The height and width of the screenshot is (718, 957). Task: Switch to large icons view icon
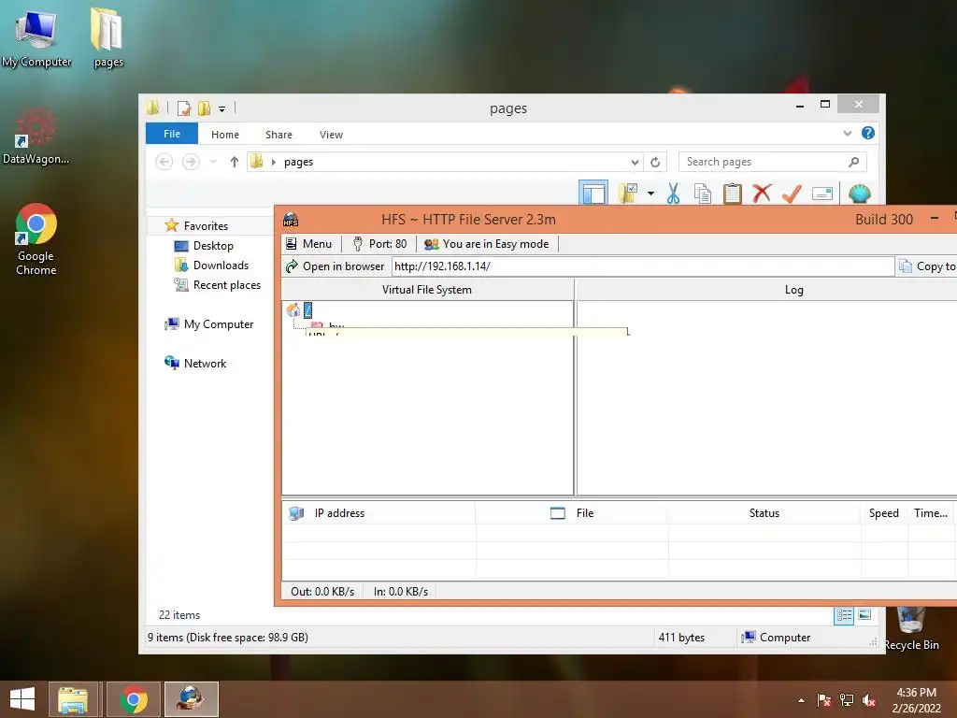864,615
